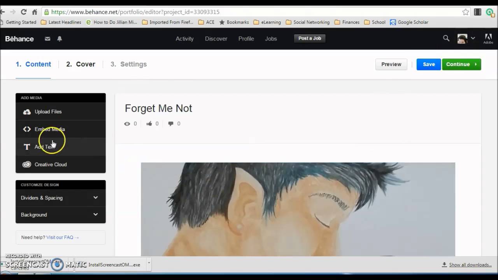
Task: Open the How to Do Jillian Mi... bookmark
Action: tap(112, 22)
